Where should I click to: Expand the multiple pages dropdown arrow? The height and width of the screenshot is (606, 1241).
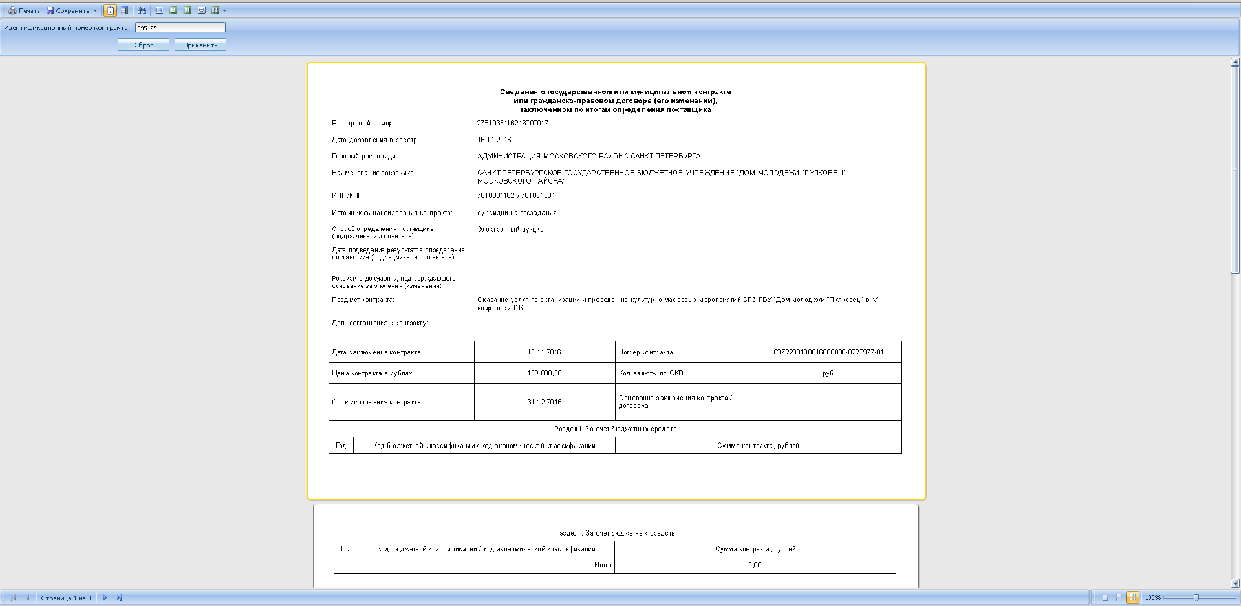[224, 10]
